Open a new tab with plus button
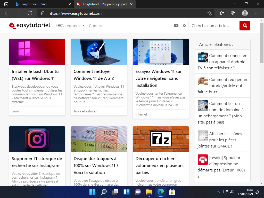Image resolution: width=264 pixels, height=198 pixels. coord(140,4)
